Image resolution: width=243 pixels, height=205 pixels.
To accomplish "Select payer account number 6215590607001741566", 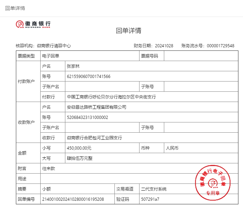I will 89,76.
